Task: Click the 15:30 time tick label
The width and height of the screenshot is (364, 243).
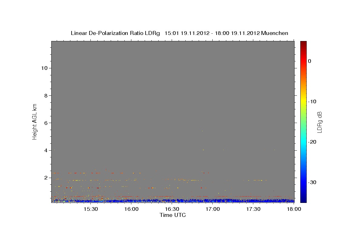Action: click(90, 209)
